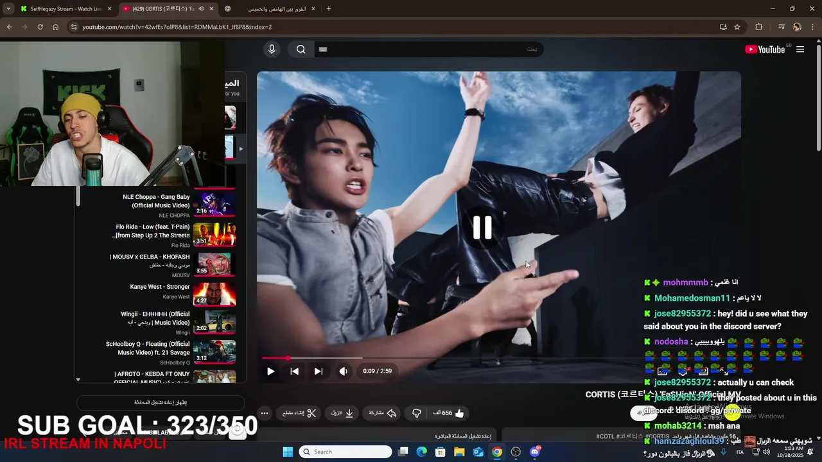822x462 pixels.
Task: Create a clip with the scissors button
Action: click(x=299, y=413)
